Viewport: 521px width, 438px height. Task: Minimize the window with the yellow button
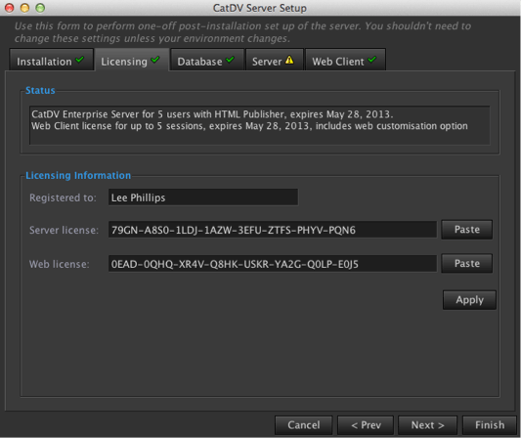coord(24,8)
